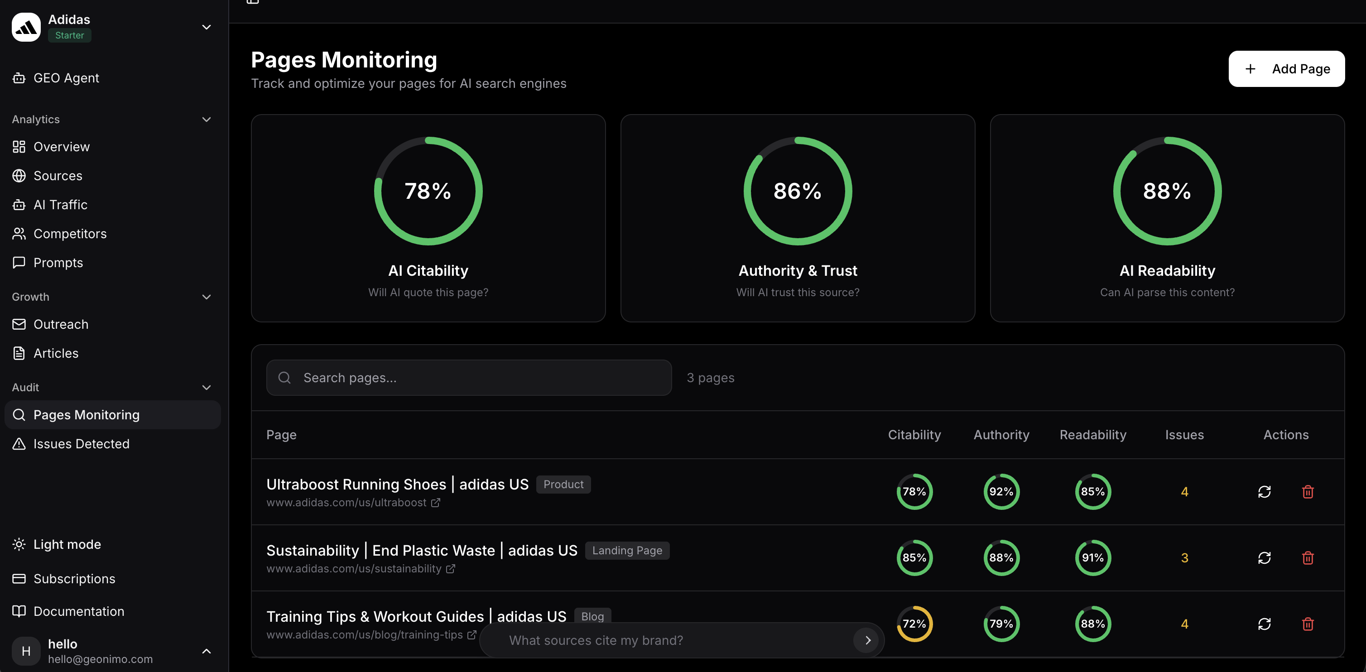Sort by the Authority column header
This screenshot has width=1366, height=672.
click(1001, 435)
